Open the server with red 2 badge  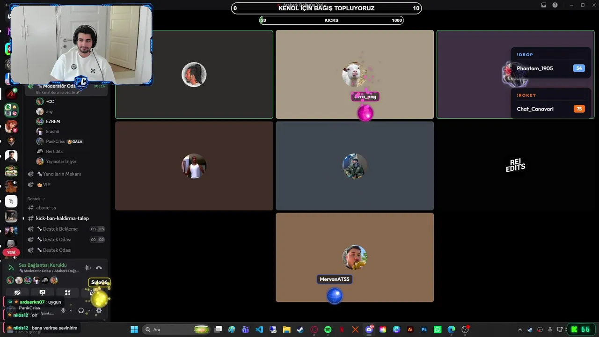click(11, 126)
